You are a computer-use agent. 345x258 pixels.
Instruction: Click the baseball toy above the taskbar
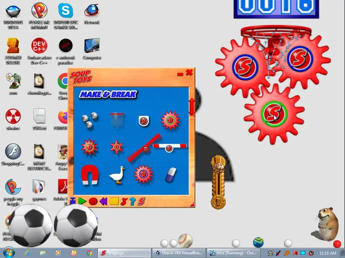(185, 241)
